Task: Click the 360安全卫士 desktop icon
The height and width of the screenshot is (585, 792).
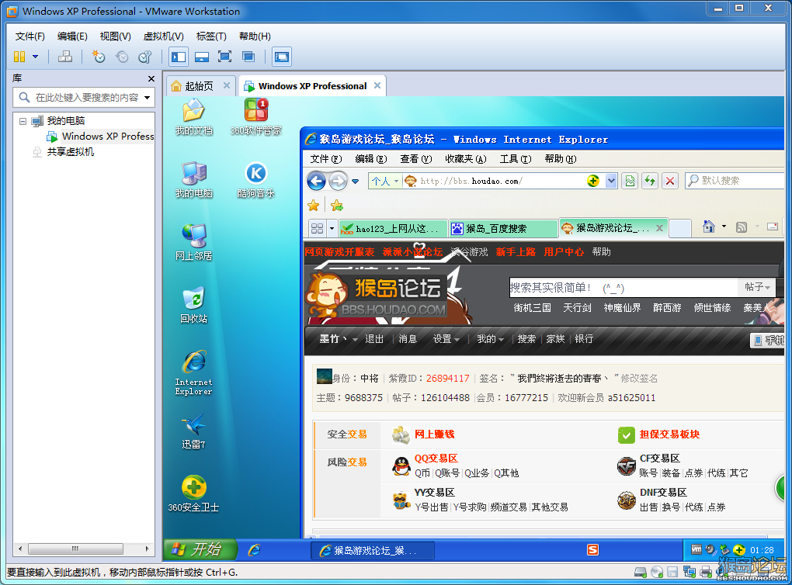Action: click(x=193, y=493)
